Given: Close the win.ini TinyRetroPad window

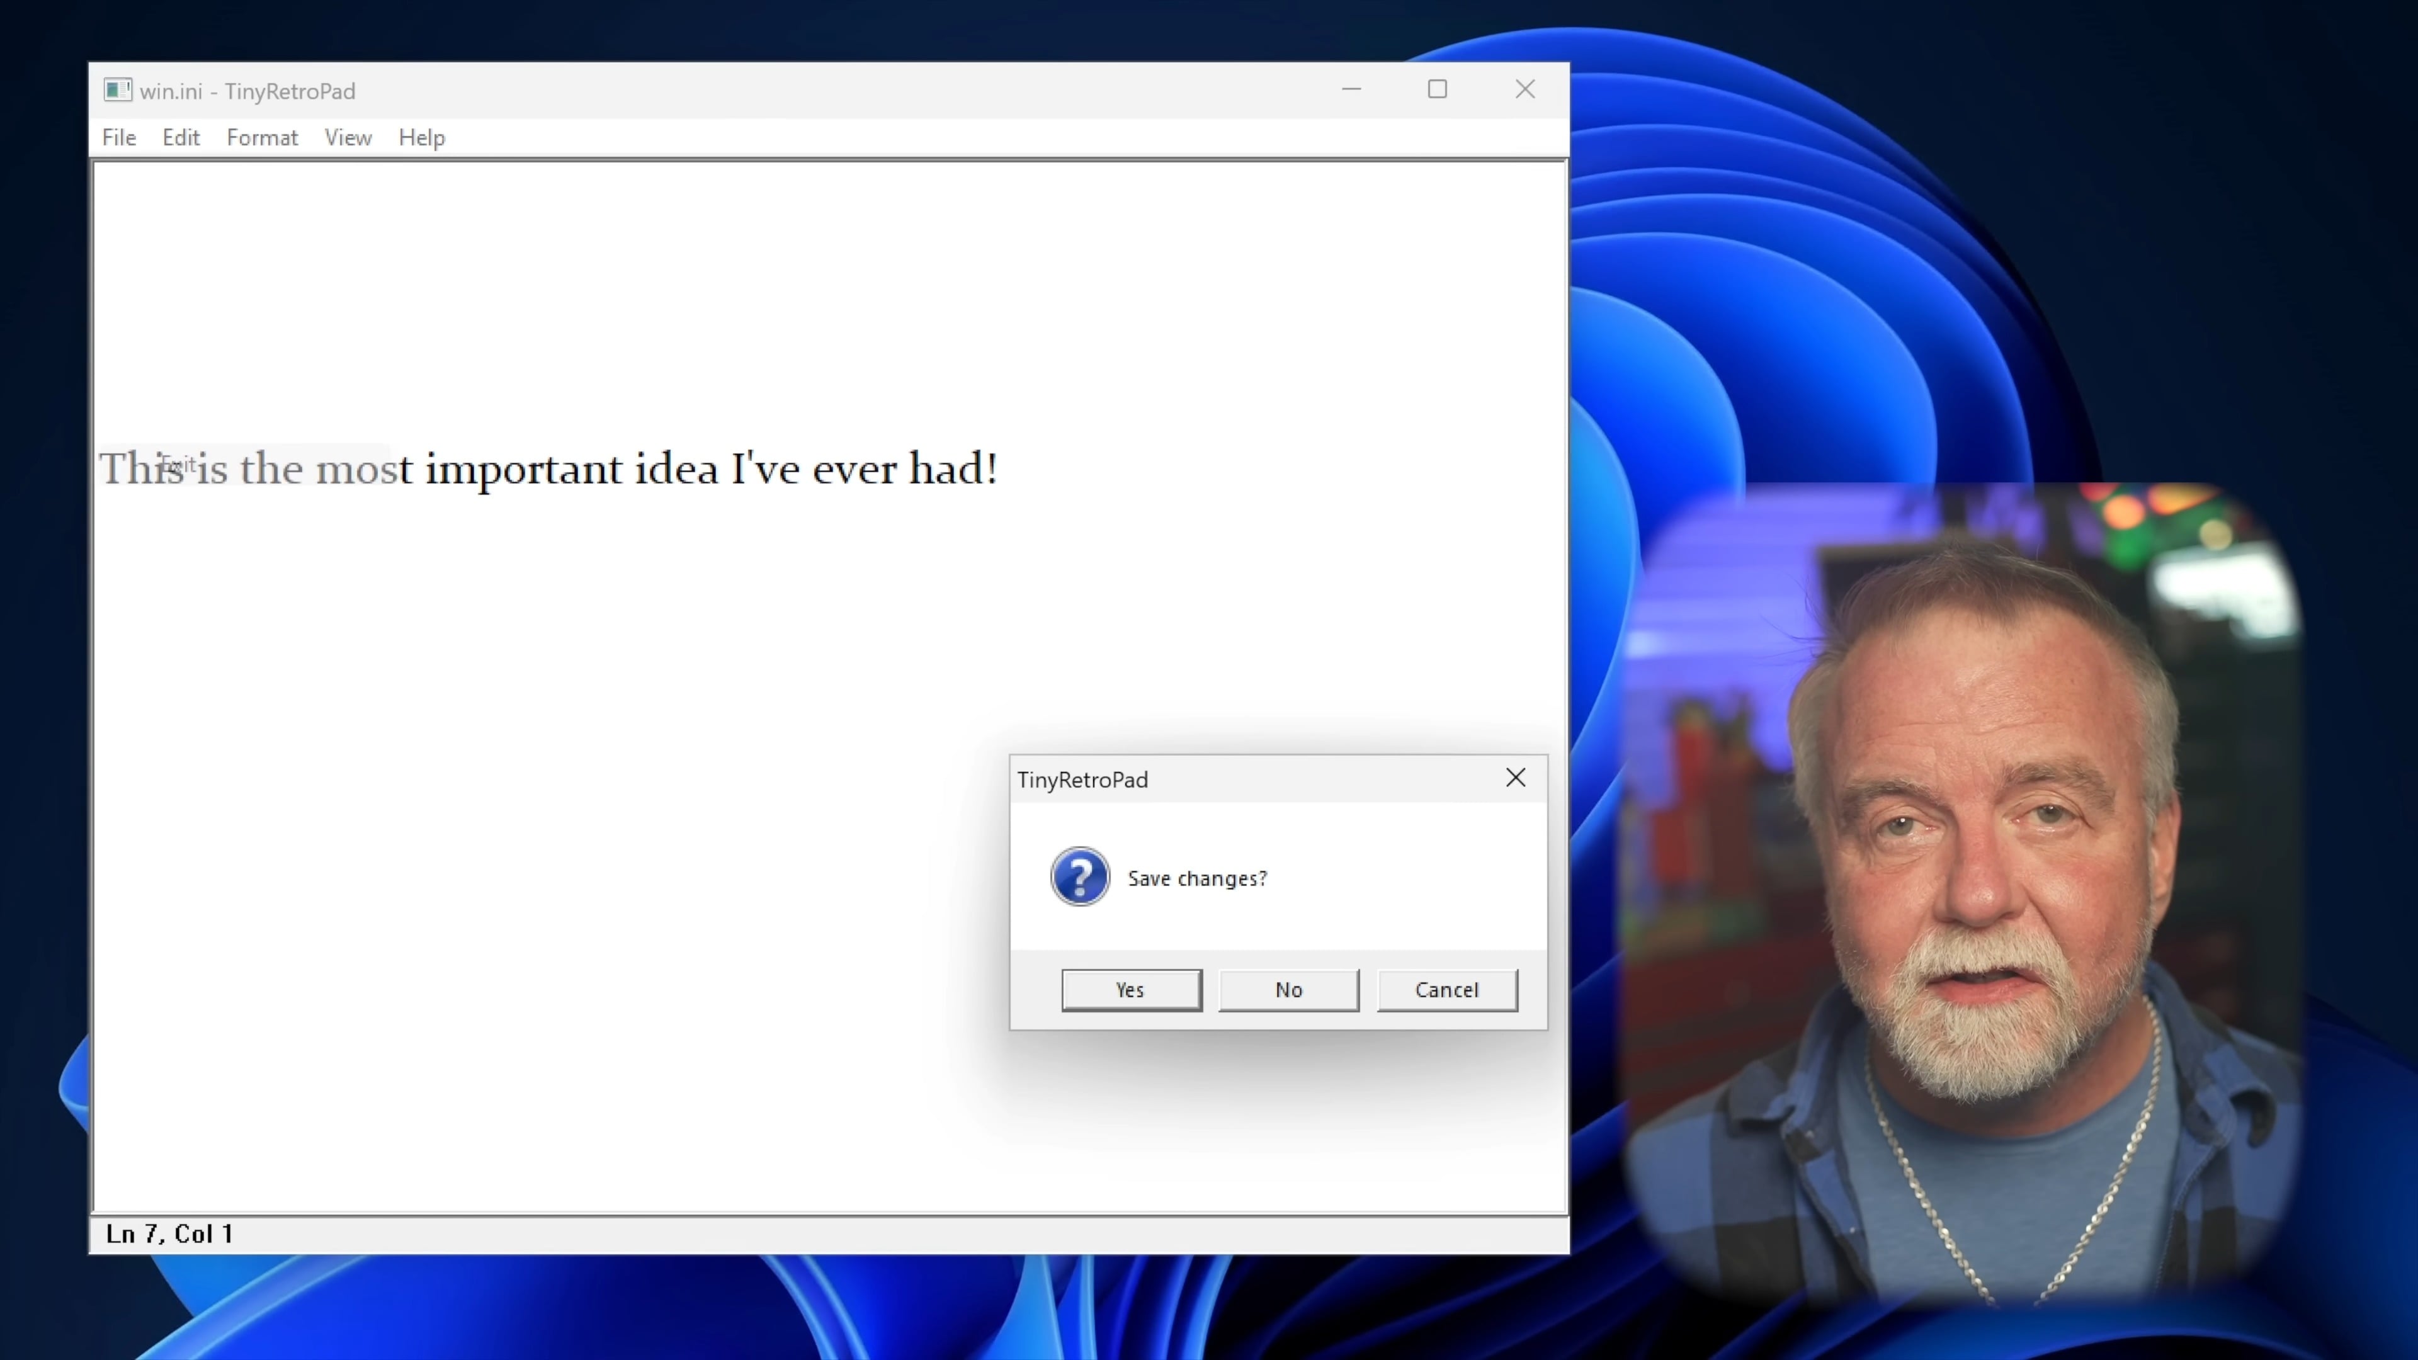Looking at the screenshot, I should (x=1525, y=90).
